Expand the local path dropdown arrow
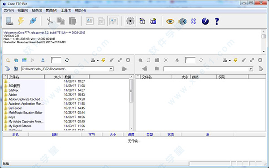This screenshot has width=269, height=168. point(111,69)
